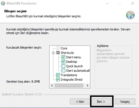Image resolution: width=139 pixels, height=108 pixels.
Task: Select the Translations label in the tree
Action: [69, 75]
